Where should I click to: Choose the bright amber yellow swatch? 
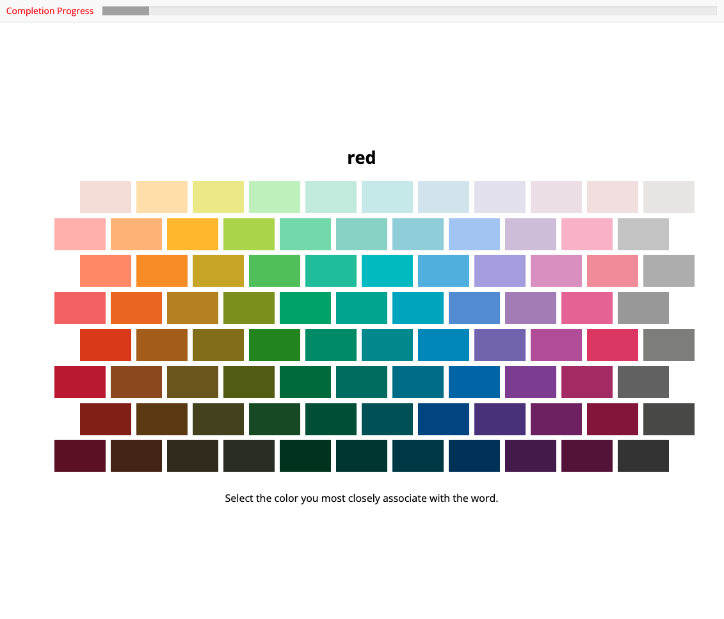coord(193,234)
